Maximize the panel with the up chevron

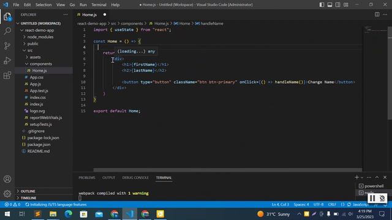pos(377,177)
